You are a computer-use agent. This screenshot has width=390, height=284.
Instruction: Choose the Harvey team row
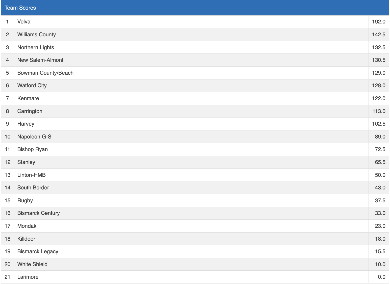26,124
